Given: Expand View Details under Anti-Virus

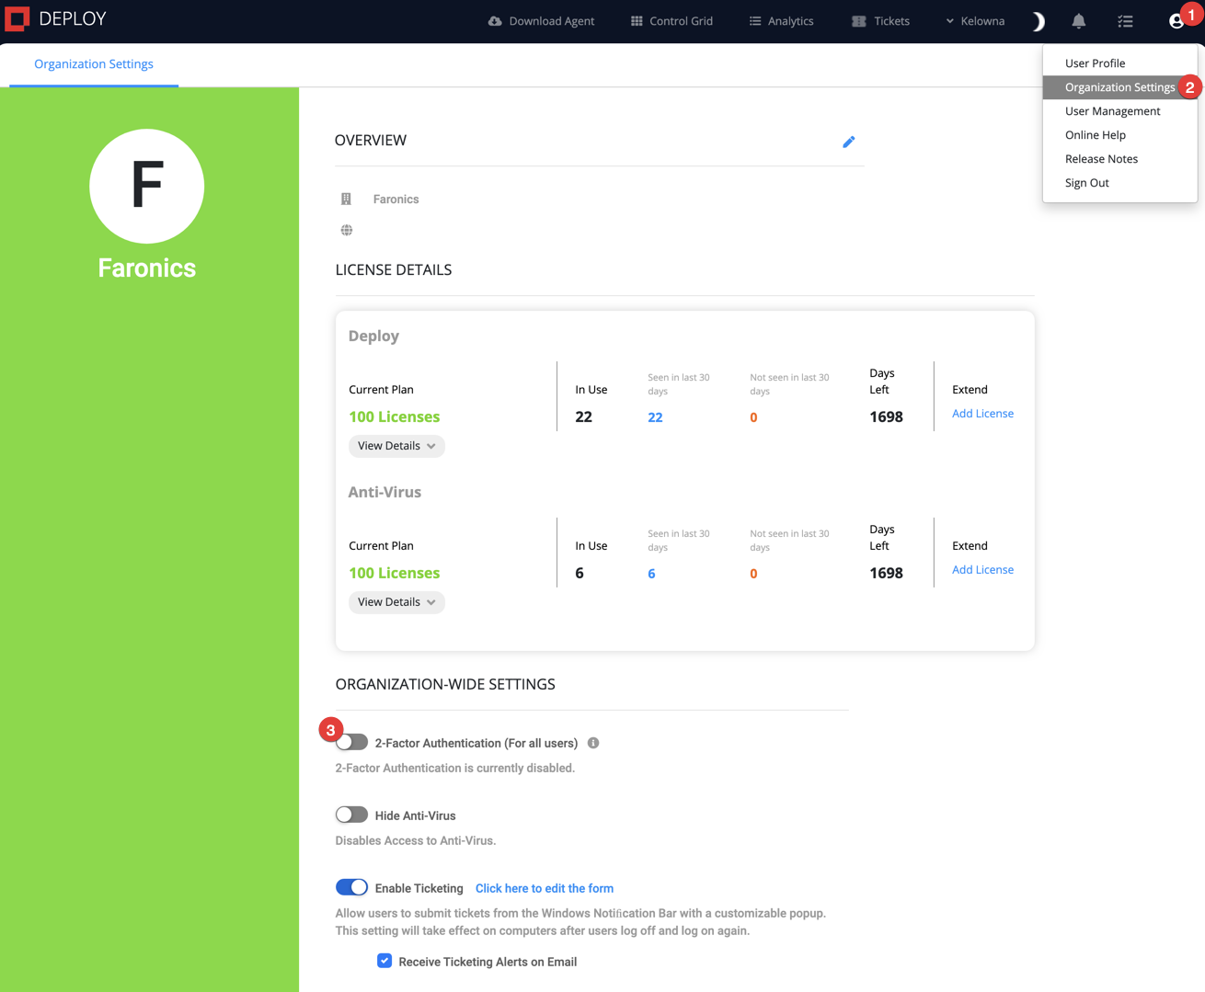Looking at the screenshot, I should tap(396, 602).
